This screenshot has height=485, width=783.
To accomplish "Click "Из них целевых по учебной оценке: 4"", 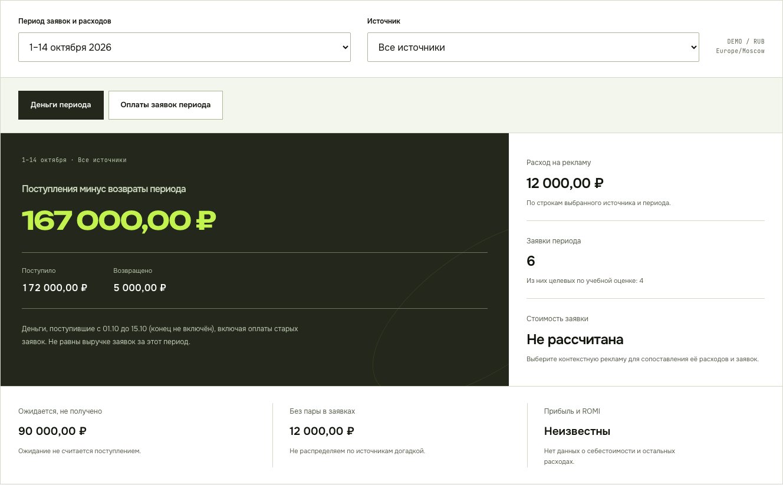I will point(585,281).
